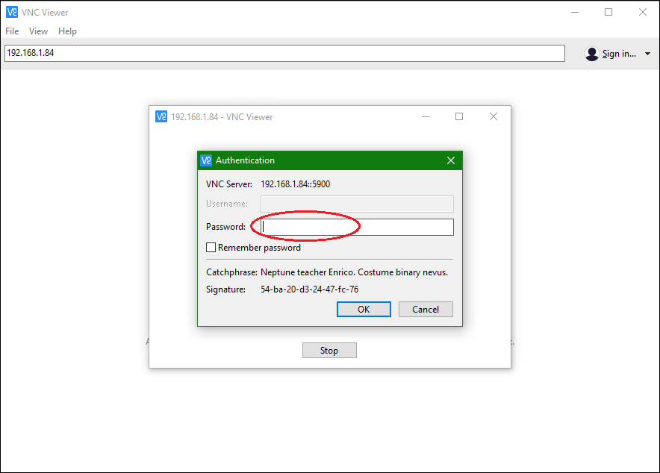The width and height of the screenshot is (660, 473).
Task: Click the 'Username:' label
Action: point(227,204)
